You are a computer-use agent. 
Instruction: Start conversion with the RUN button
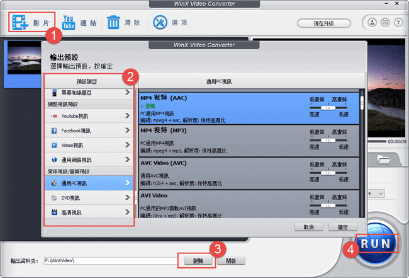coord(376,243)
